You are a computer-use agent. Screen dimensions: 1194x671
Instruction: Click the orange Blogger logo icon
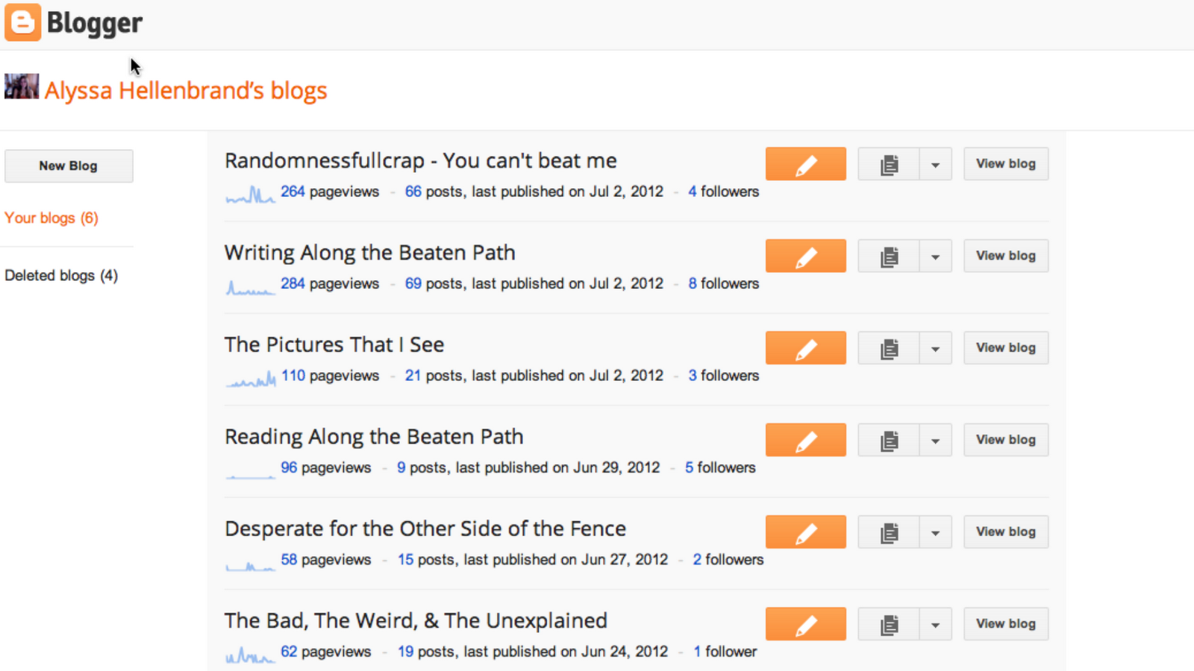[22, 22]
